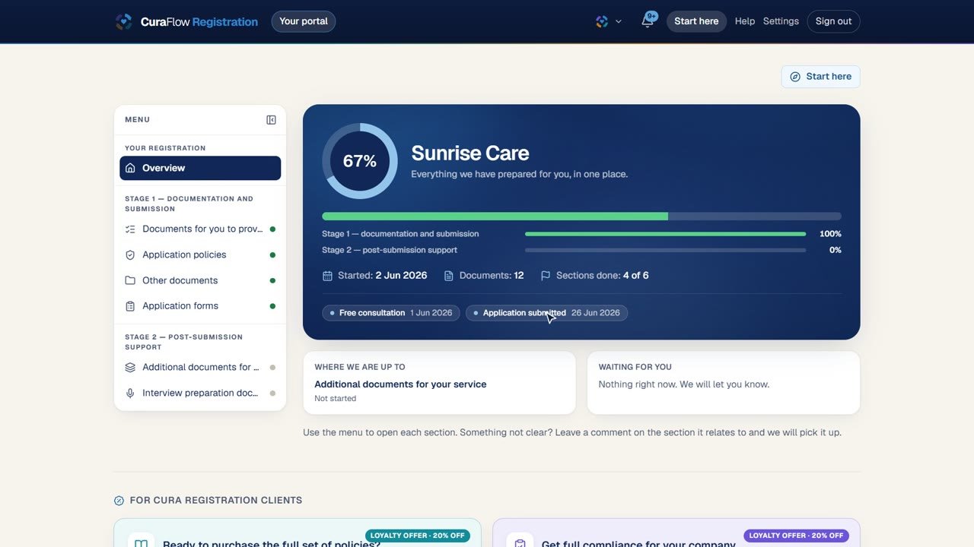The image size is (974, 547).
Task: Open Settings from the top bar
Action: 781,21
